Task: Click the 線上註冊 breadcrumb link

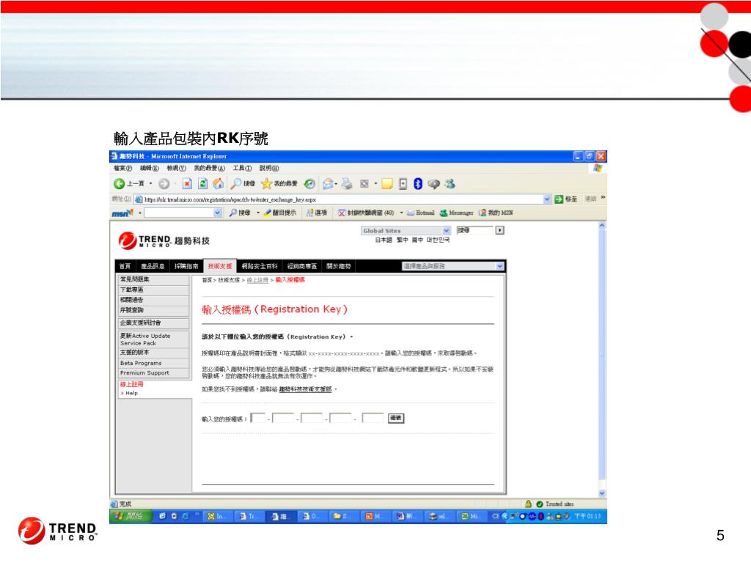Action: tap(257, 280)
